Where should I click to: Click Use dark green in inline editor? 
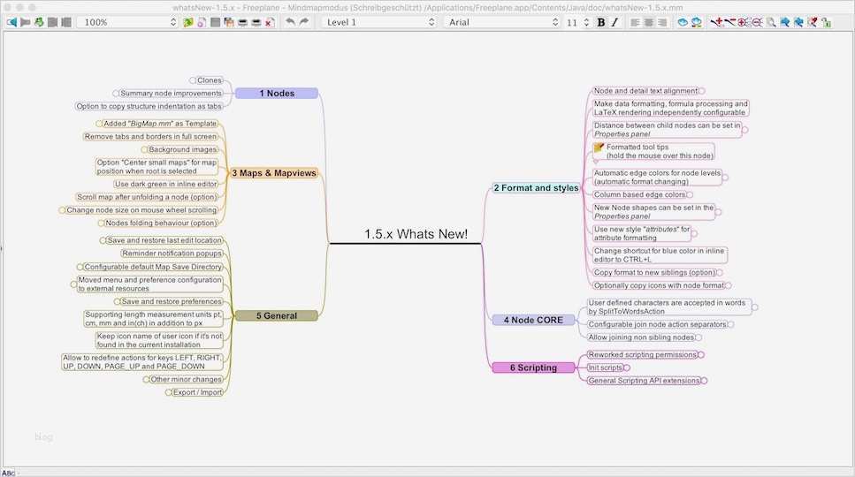click(x=165, y=185)
